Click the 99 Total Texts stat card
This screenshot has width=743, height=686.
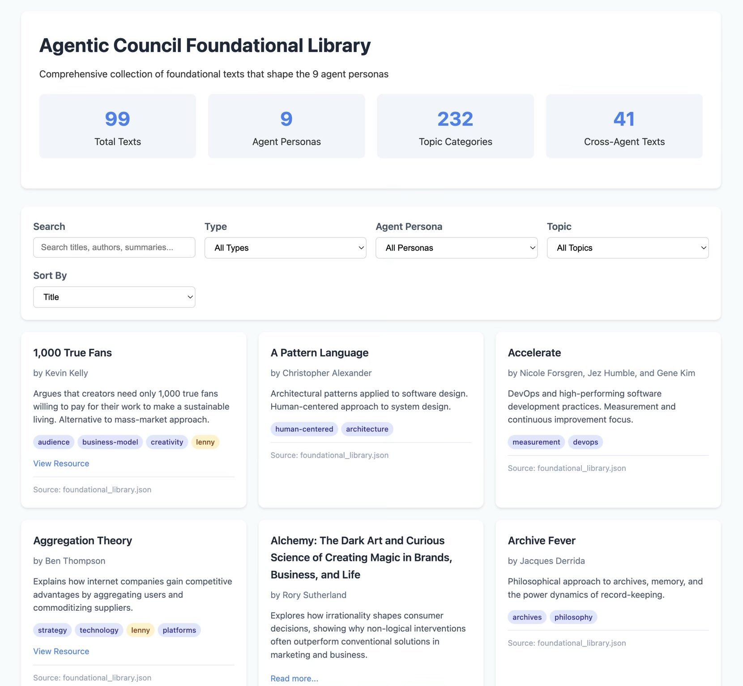click(117, 126)
